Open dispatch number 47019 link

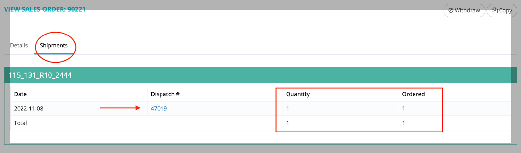click(x=159, y=108)
